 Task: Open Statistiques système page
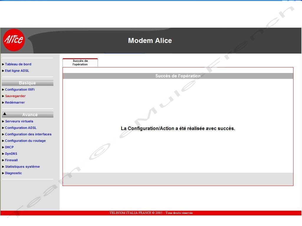tap(22, 167)
